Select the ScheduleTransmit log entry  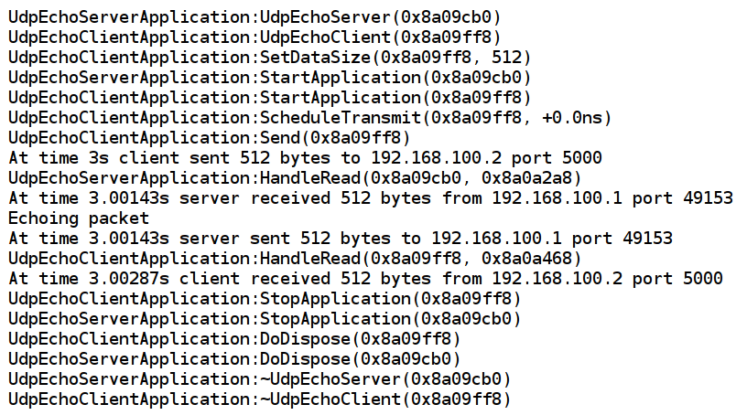(x=309, y=117)
